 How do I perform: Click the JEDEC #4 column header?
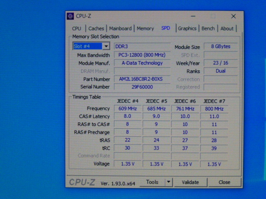(x=128, y=101)
